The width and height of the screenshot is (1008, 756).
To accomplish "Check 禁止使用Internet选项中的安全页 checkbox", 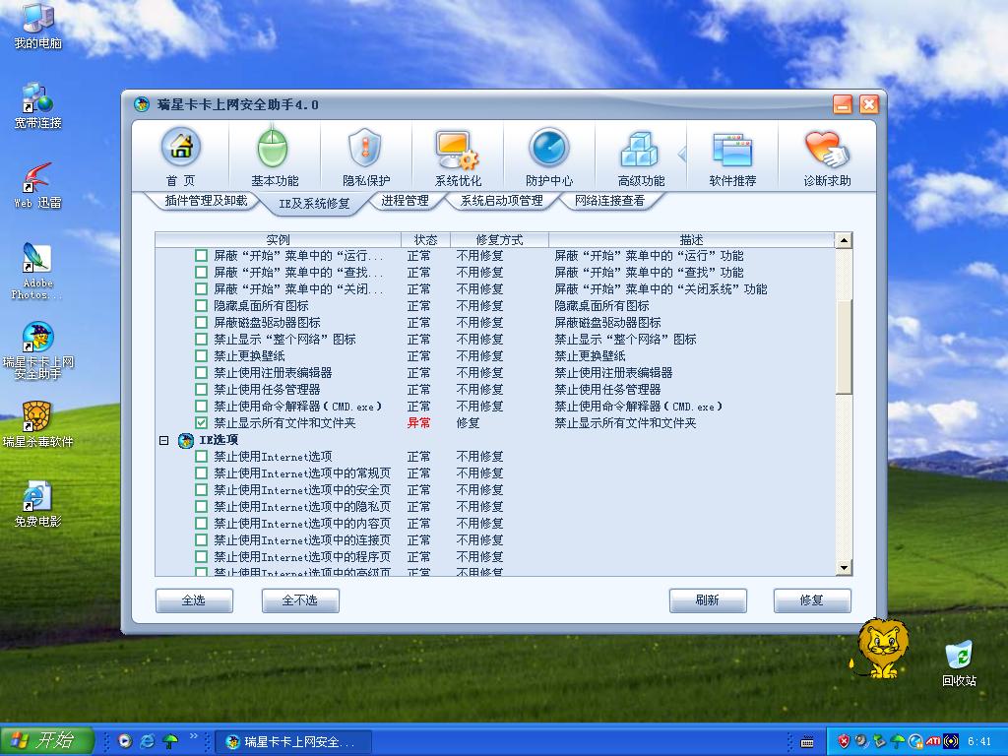I will click(201, 490).
